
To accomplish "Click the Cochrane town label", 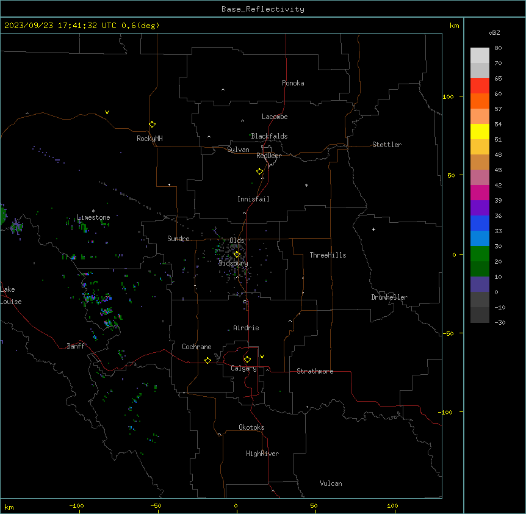I will 196,347.
